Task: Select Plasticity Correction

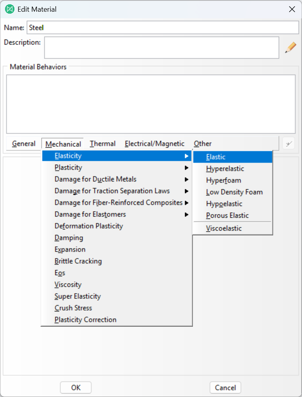Action: click(117, 320)
